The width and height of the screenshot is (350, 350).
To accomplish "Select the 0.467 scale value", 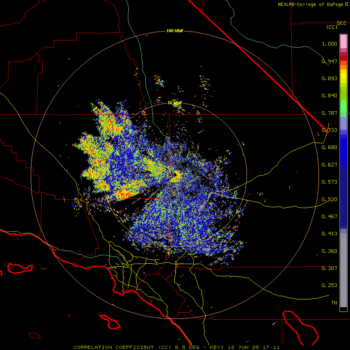I will (x=329, y=217).
